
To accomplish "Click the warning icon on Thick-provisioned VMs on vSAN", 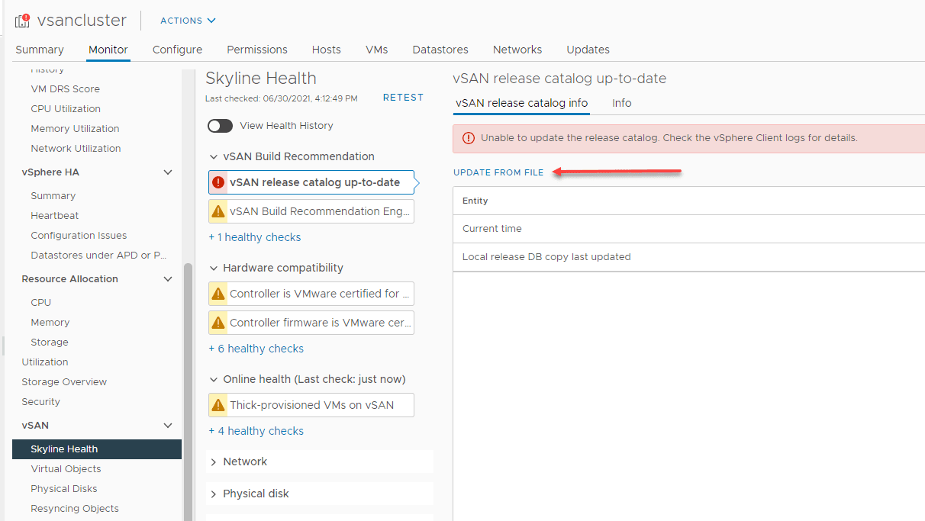I will click(219, 405).
